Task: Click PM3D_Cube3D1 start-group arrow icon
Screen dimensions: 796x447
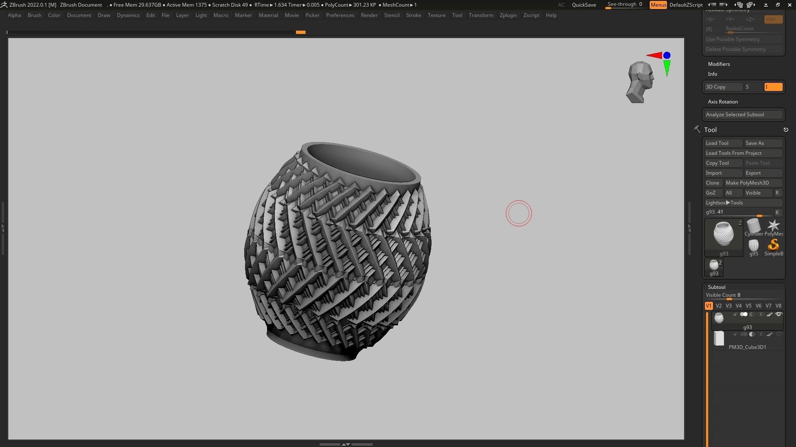Action: pos(735,334)
